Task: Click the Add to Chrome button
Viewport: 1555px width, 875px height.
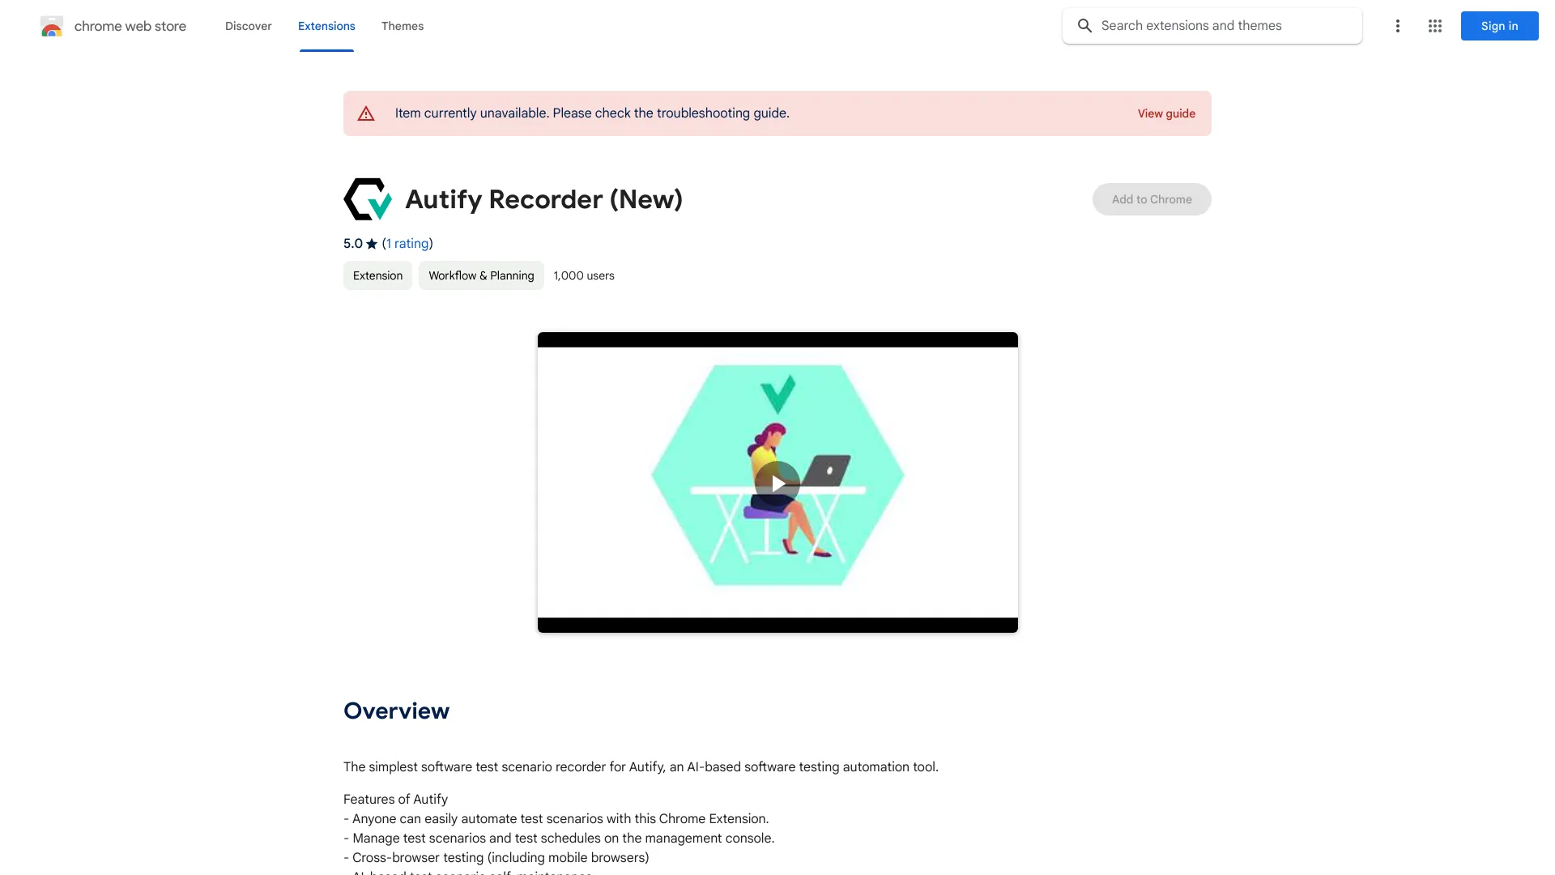Action: 1152,198
